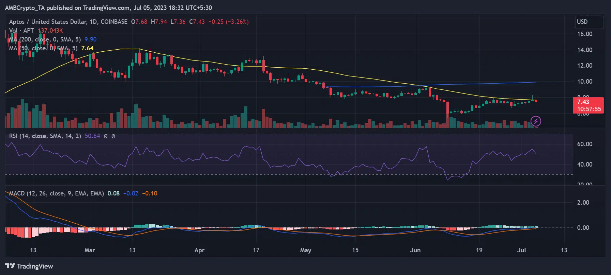Viewport: 611px width, 275px height.
Task: Click the high price H7.94
Action: (x=159, y=22)
